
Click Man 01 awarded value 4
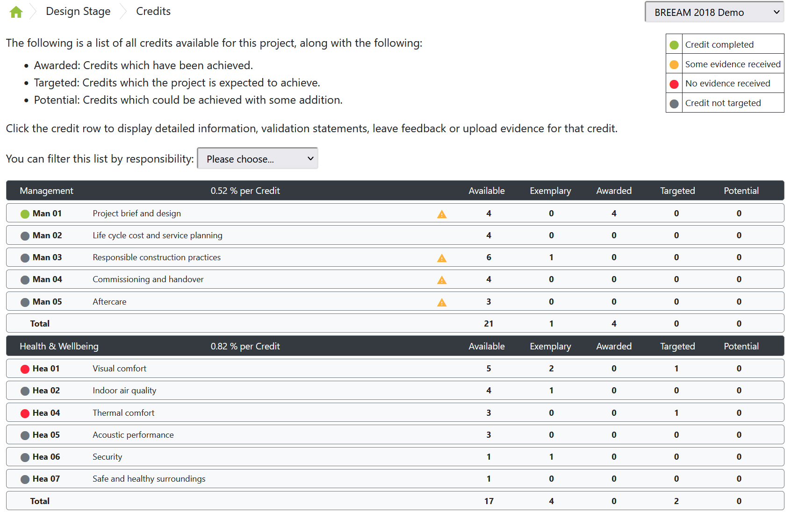coord(614,213)
